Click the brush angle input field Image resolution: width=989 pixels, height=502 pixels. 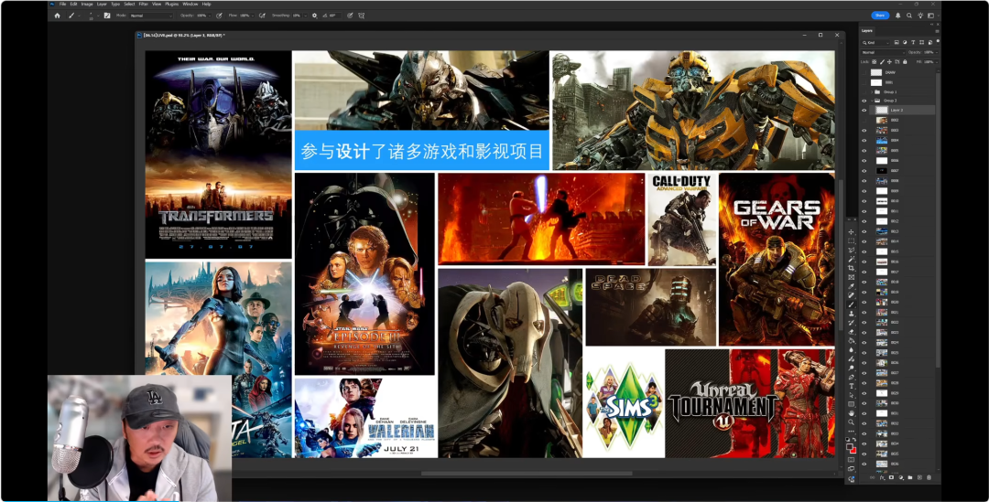(x=333, y=16)
